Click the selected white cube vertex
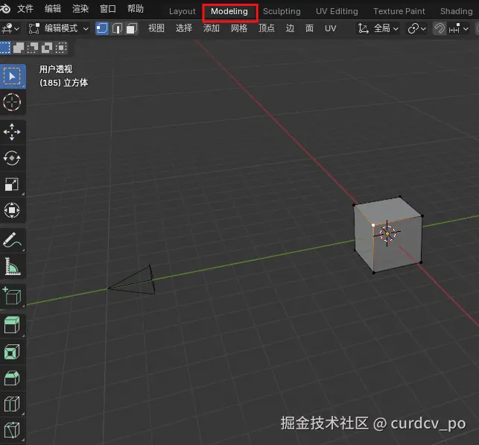The height and width of the screenshot is (445, 479). 373,225
